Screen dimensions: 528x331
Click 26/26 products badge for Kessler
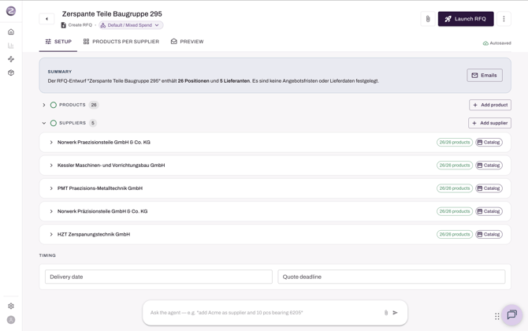coord(455,165)
